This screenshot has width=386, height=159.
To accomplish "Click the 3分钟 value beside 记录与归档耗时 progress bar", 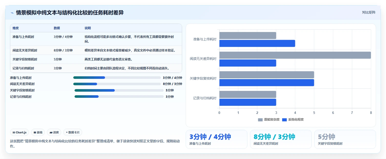I will pos(170,97).
